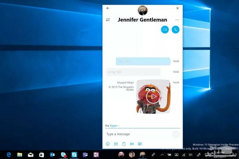Open File Explorer from the taskbar
The width and height of the screenshot is (239, 159).
20,155
